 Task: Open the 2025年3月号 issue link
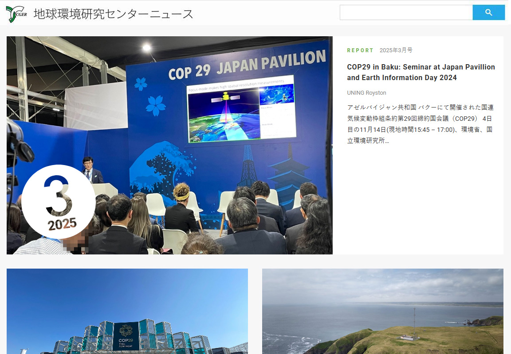tap(396, 50)
